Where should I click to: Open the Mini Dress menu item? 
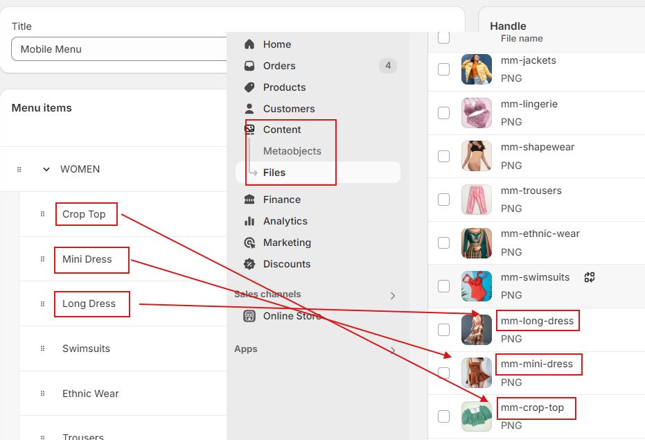(87, 259)
